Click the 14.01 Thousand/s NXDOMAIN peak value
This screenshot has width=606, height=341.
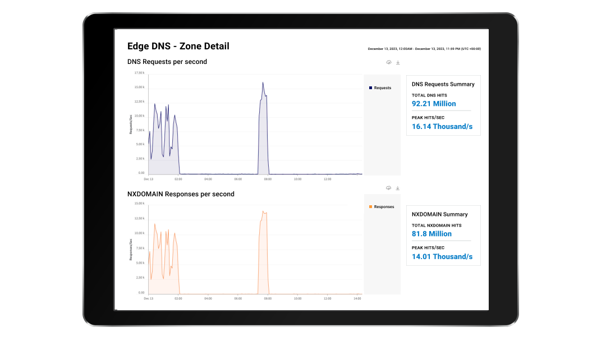(442, 257)
